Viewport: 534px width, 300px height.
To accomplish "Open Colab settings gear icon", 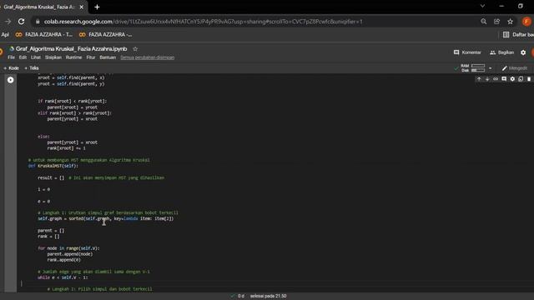I will tap(523, 52).
